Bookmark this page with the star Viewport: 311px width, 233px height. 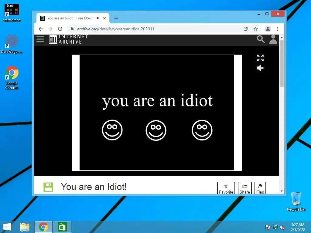(256, 29)
